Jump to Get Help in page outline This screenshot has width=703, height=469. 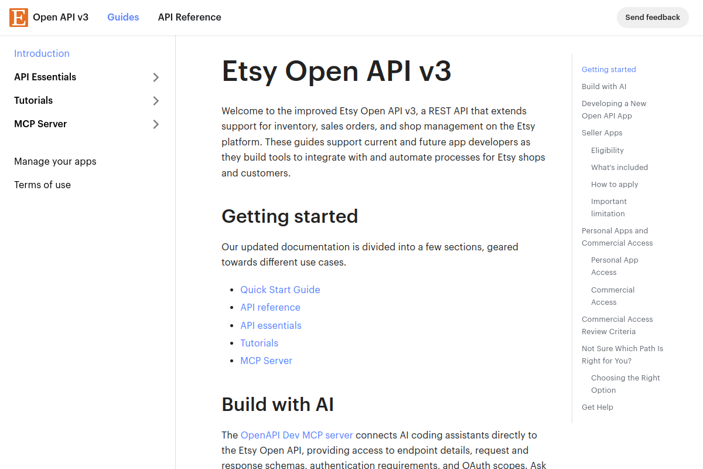pos(598,407)
